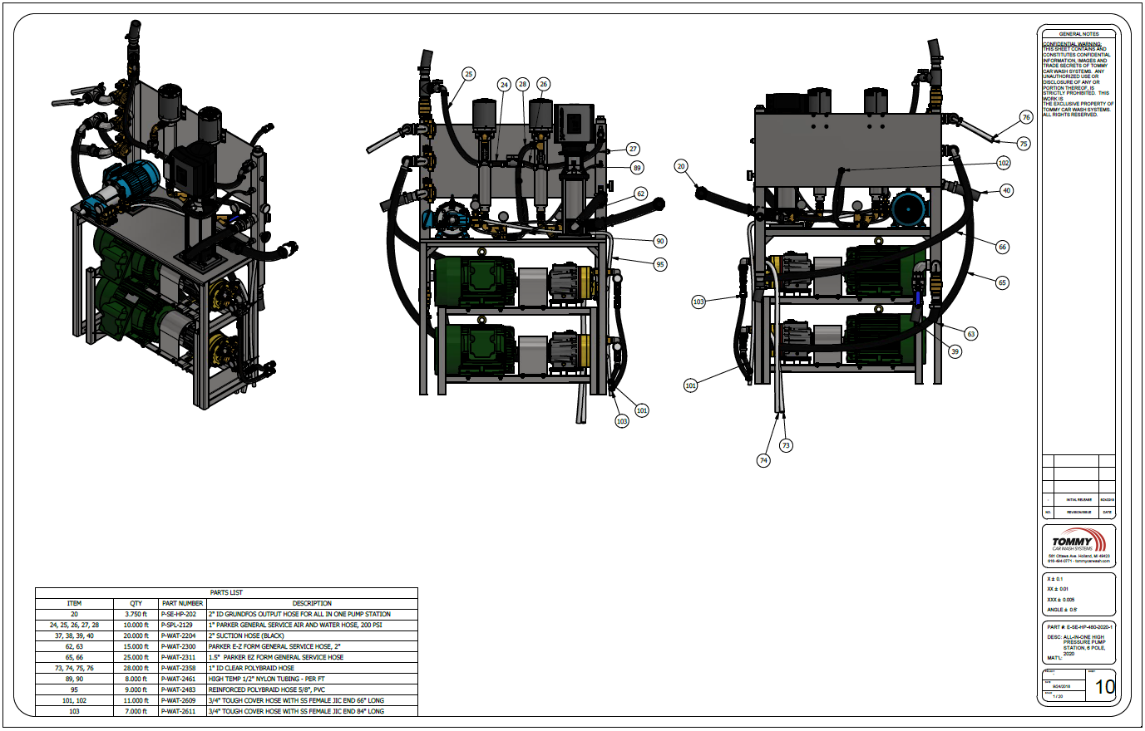Click quantity cell 20.000 ft

point(136,635)
